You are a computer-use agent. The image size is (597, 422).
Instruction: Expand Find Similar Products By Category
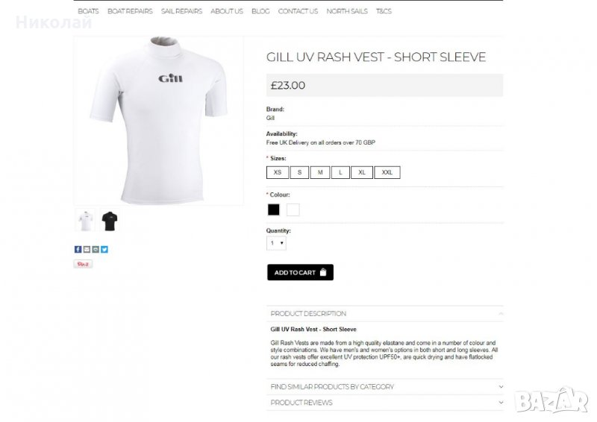pos(384,387)
